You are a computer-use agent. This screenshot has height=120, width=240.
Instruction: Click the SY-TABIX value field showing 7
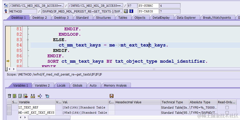click(170, 11)
